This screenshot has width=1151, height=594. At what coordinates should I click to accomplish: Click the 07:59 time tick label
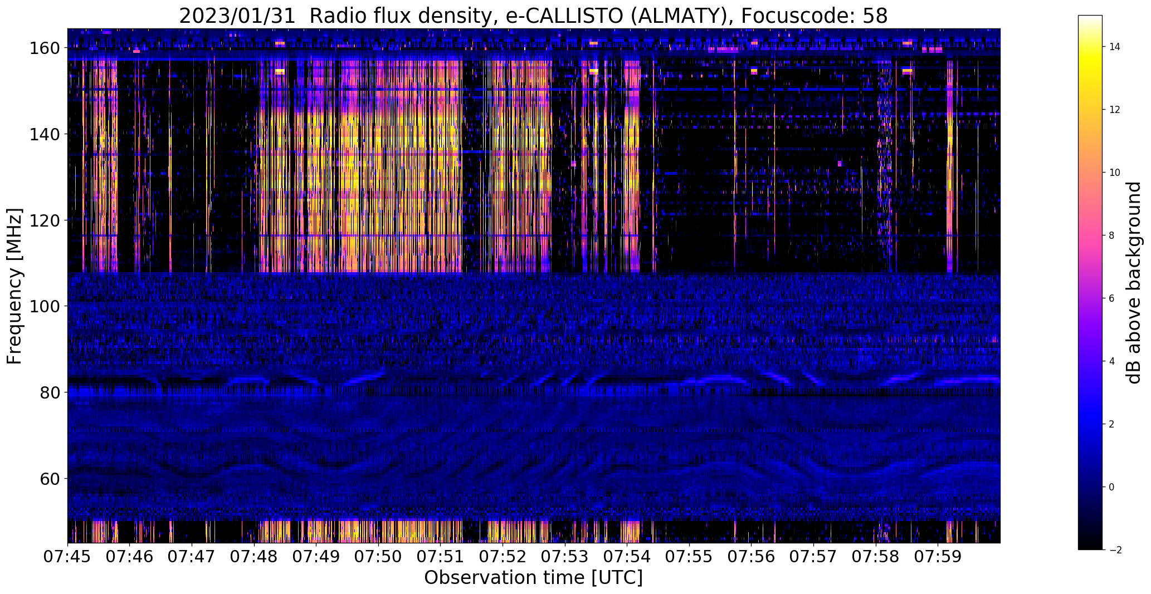[938, 557]
